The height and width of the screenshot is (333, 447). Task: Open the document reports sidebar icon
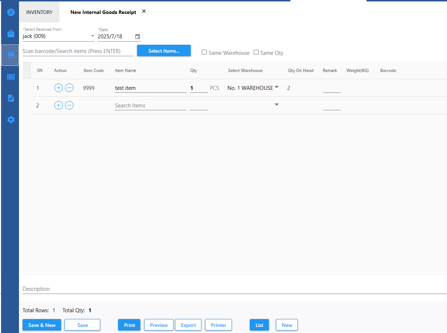(x=11, y=98)
